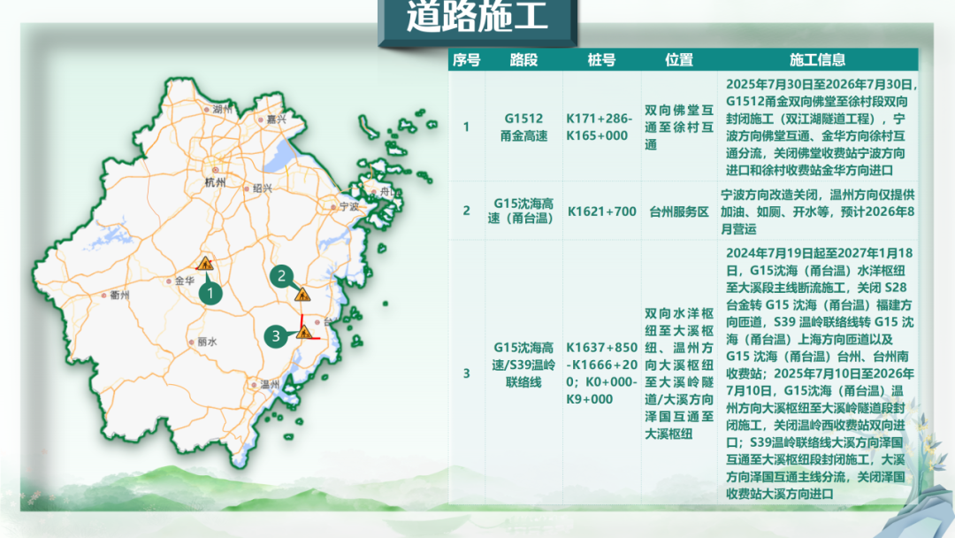The height and width of the screenshot is (538, 955).
Task: Click the 施工信息 column header
Action: (x=817, y=59)
